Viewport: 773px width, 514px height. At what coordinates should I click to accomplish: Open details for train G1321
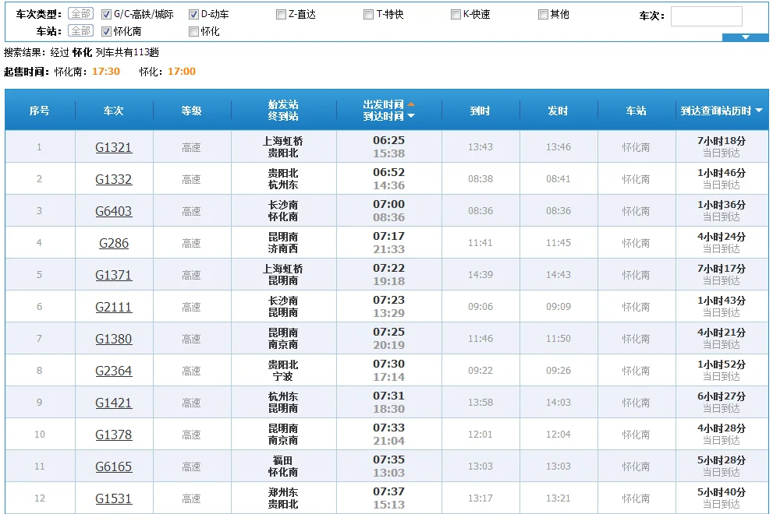point(114,146)
